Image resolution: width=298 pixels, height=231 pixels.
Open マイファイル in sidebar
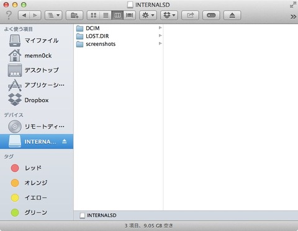click(37, 40)
